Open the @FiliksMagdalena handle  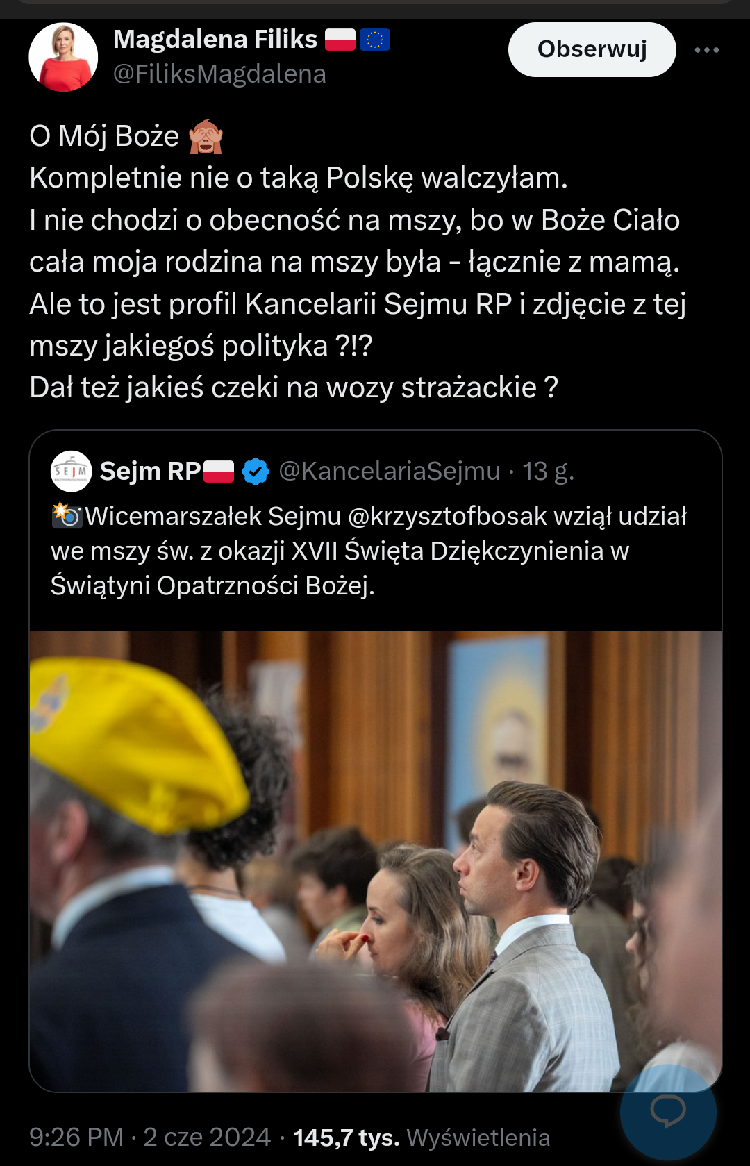pos(219,74)
